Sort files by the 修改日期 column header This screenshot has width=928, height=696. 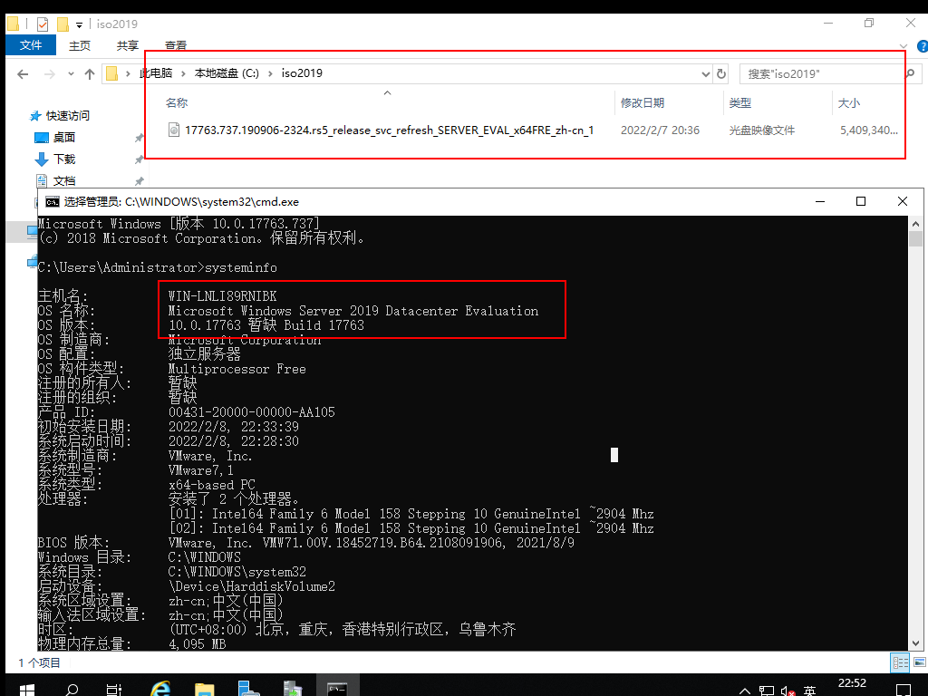pyautogui.click(x=643, y=103)
